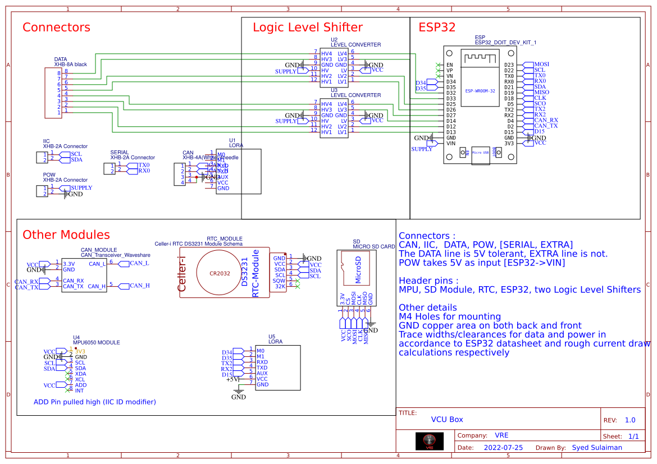The width and height of the screenshot is (657, 464).
Task: Click the 'AUX' pin label on U5 LORA
Action: coord(262,374)
